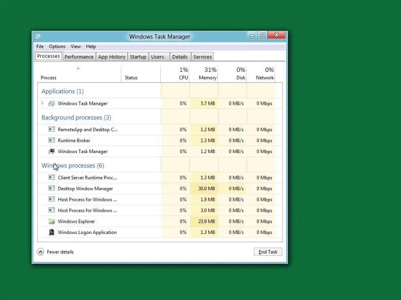Click the Runtime Broker process icon

pyautogui.click(x=52, y=140)
